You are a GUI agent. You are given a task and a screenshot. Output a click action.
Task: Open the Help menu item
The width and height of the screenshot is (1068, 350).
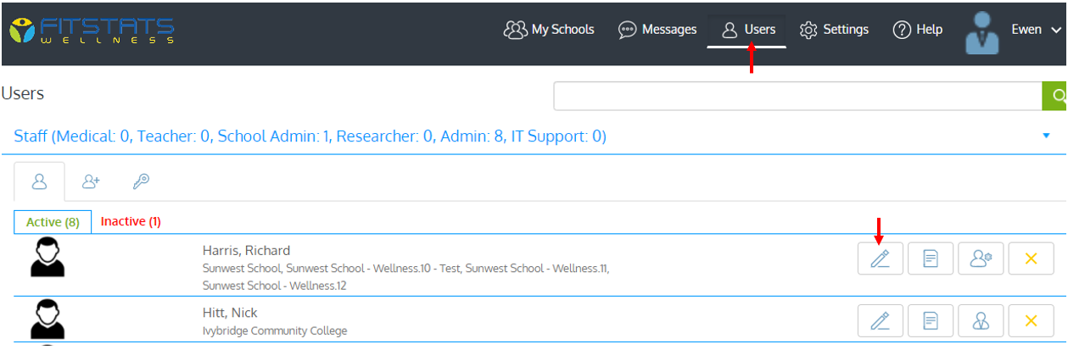point(917,30)
